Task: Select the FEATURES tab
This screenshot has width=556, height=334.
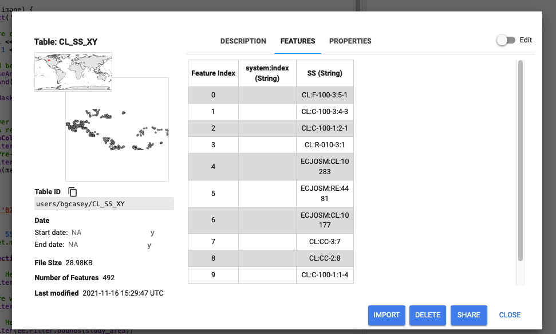Action: pos(298,41)
